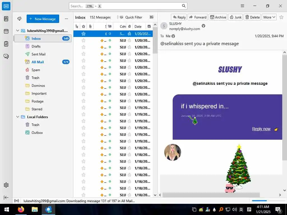
Task: Reply to the open message
Action: click(179, 17)
